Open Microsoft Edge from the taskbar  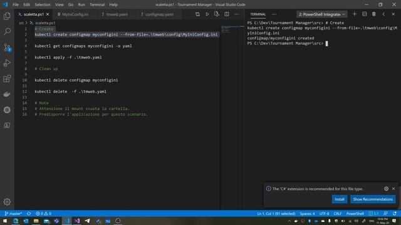pyautogui.click(x=16, y=221)
